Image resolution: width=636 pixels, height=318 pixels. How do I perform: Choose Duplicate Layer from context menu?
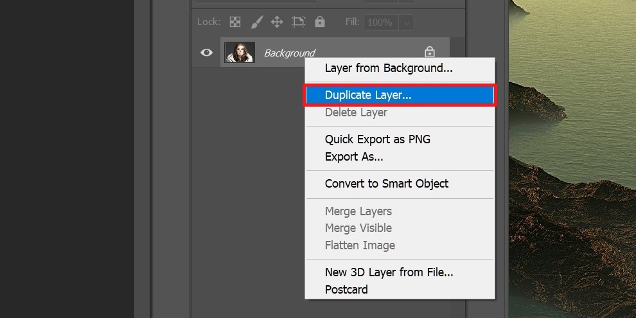(x=400, y=95)
